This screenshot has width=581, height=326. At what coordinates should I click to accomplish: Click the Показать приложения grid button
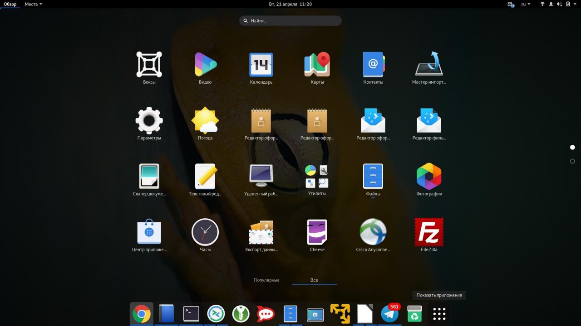pyautogui.click(x=439, y=314)
